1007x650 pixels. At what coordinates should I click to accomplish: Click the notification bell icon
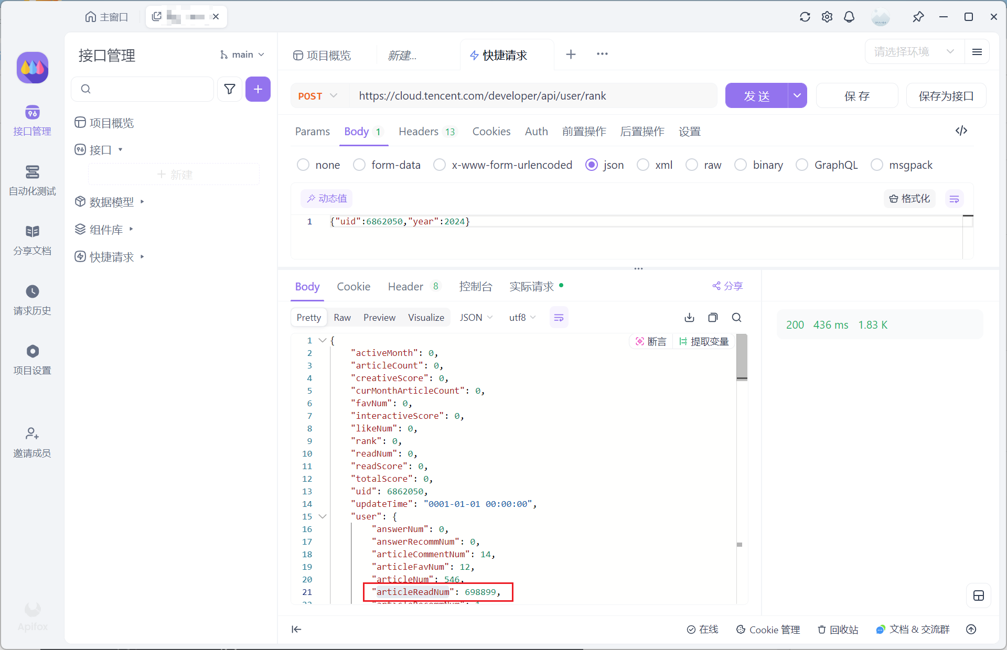(849, 17)
